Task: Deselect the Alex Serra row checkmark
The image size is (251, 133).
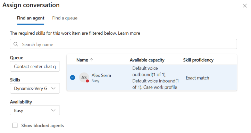Action: 73,77
